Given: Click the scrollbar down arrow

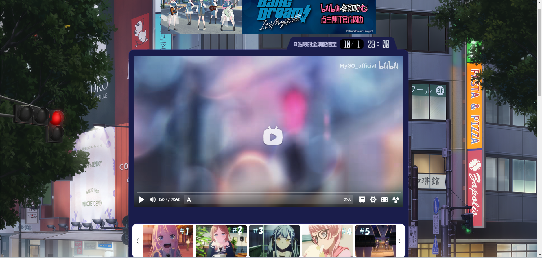Looking at the screenshot, I should click(539, 255).
